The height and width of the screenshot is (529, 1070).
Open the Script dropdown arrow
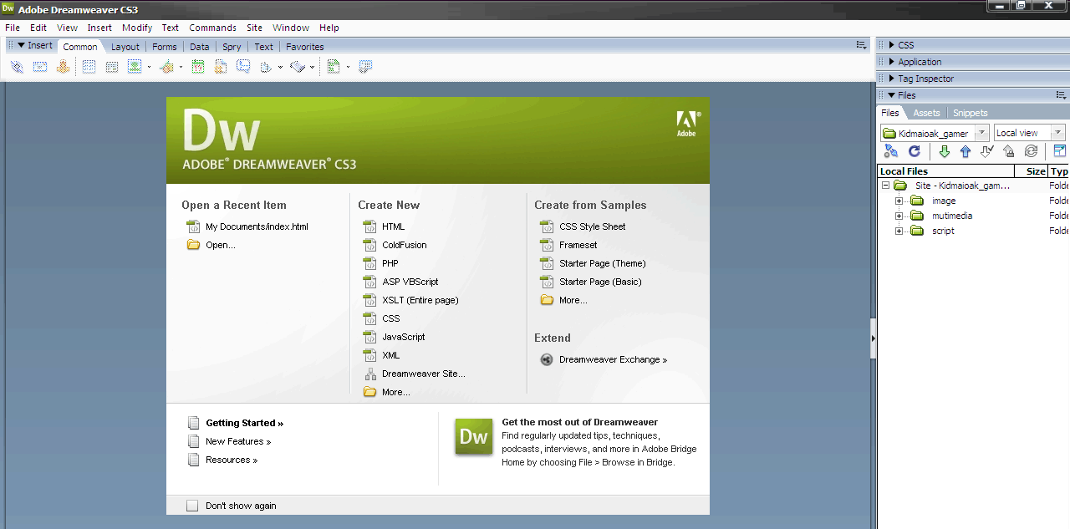click(313, 67)
